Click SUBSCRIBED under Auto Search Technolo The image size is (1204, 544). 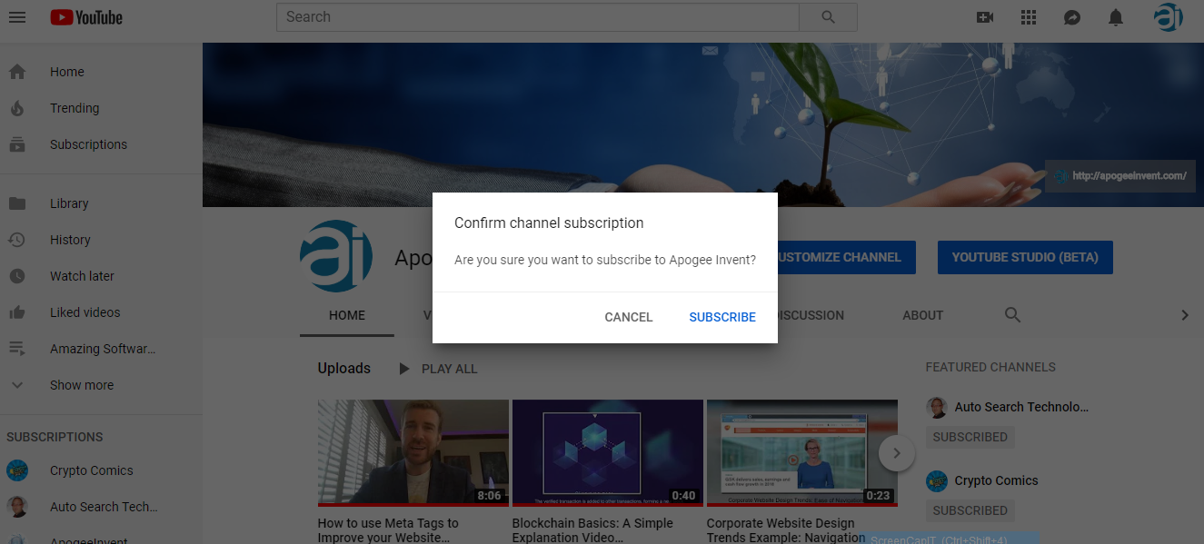coord(970,437)
